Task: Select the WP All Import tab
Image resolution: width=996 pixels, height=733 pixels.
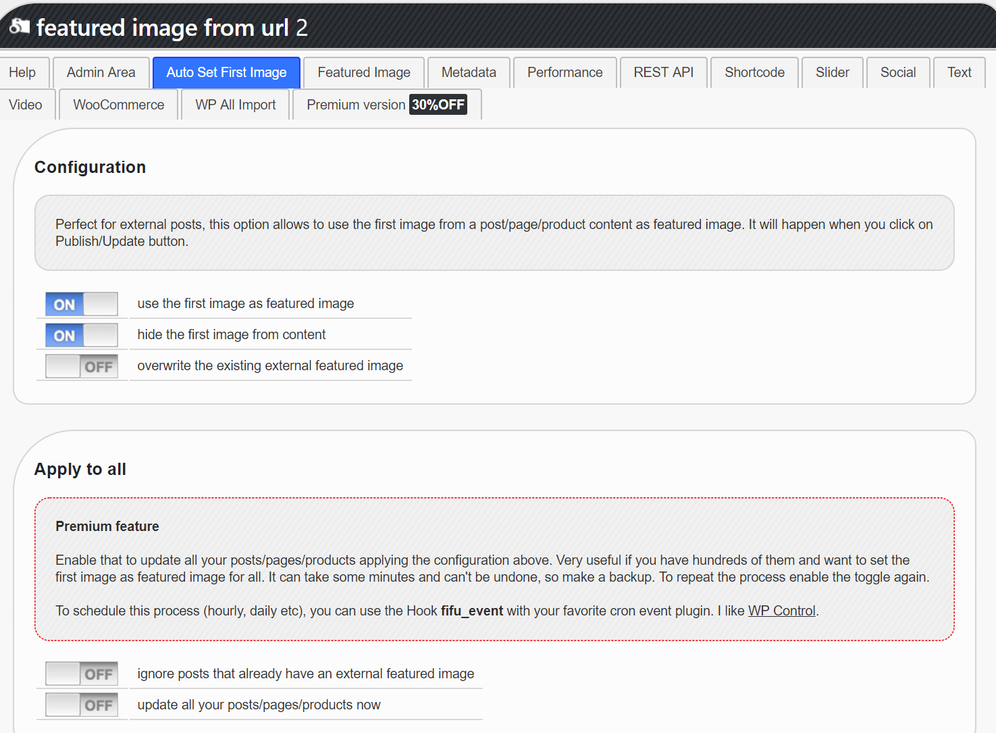Action: pos(236,105)
